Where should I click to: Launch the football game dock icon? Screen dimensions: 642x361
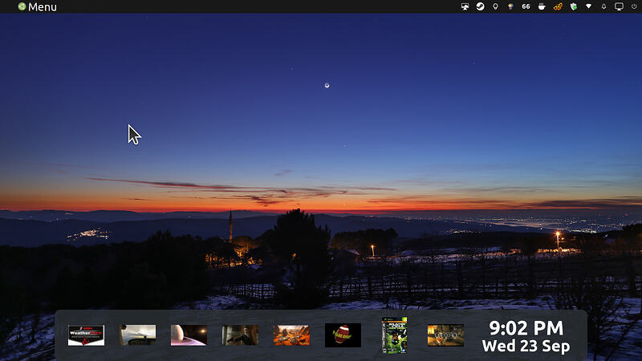point(343,335)
